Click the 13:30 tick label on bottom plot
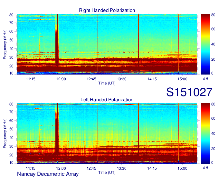 (122, 168)
